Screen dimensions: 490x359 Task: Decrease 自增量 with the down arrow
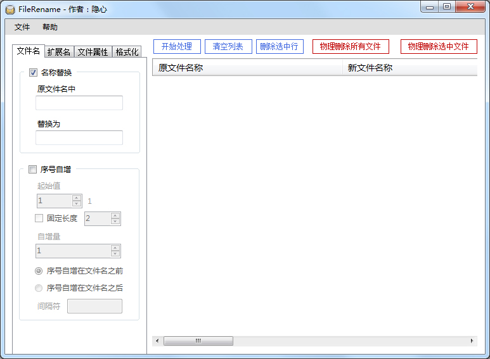pos(115,253)
